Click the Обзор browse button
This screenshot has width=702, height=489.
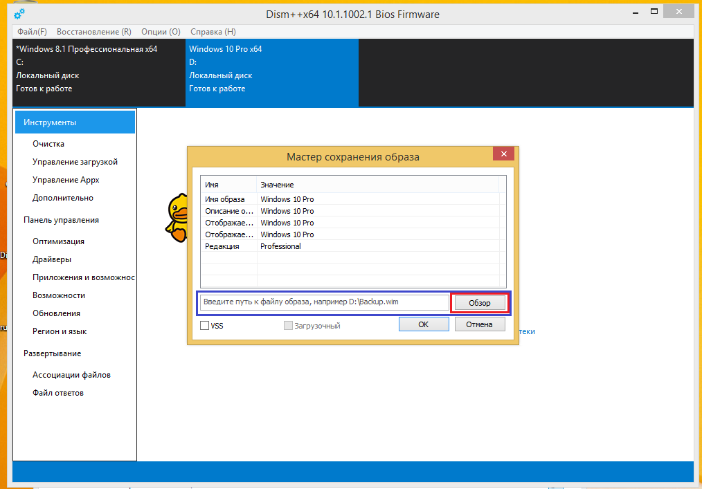[x=480, y=303]
